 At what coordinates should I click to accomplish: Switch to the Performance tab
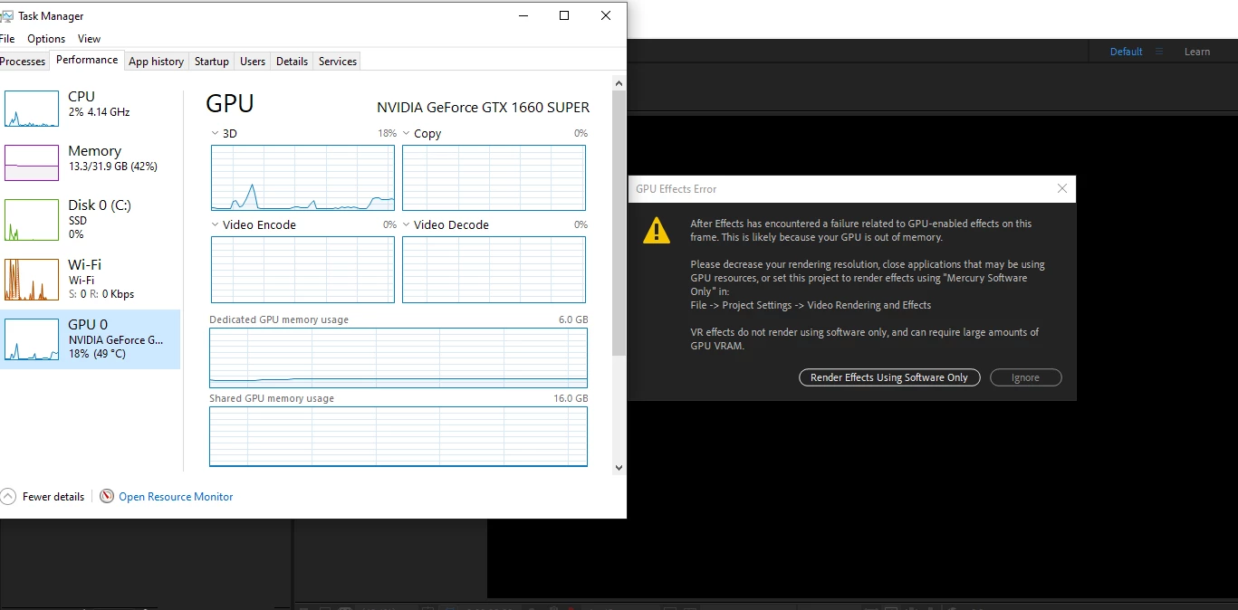click(x=87, y=60)
